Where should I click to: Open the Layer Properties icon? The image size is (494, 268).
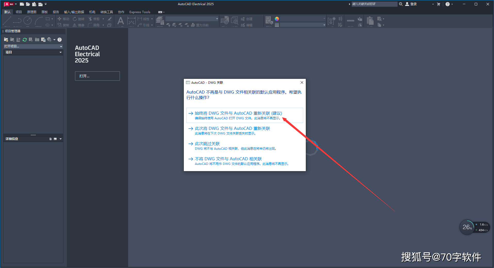[x=160, y=20]
